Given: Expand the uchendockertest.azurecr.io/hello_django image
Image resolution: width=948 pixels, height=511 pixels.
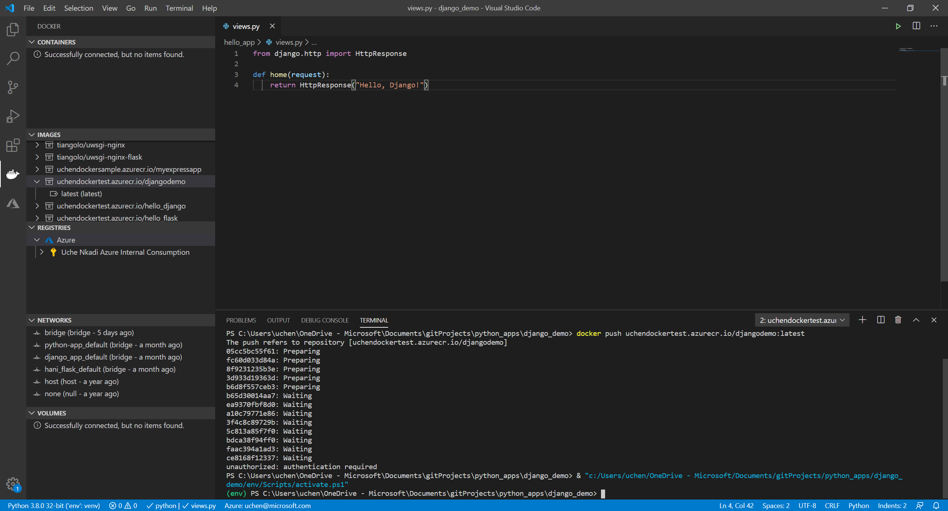Looking at the screenshot, I should click(37, 206).
